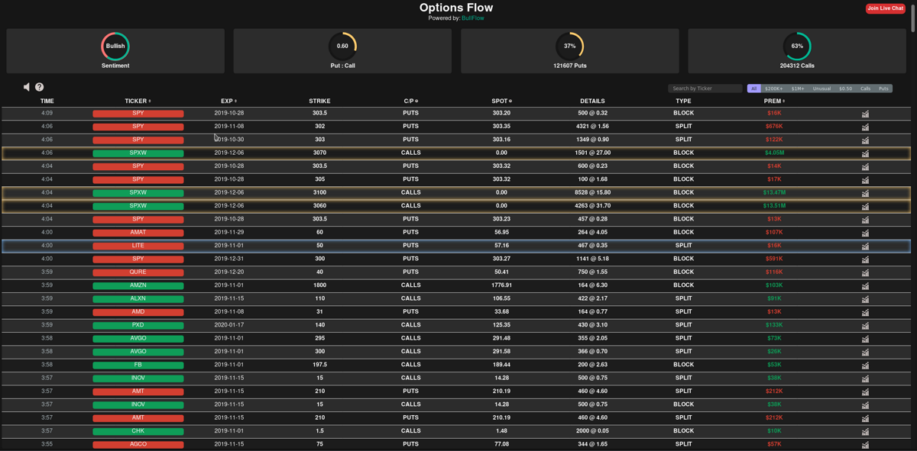
Task: Show chart for SPXW $4.05M calls row
Action: pyautogui.click(x=865, y=153)
